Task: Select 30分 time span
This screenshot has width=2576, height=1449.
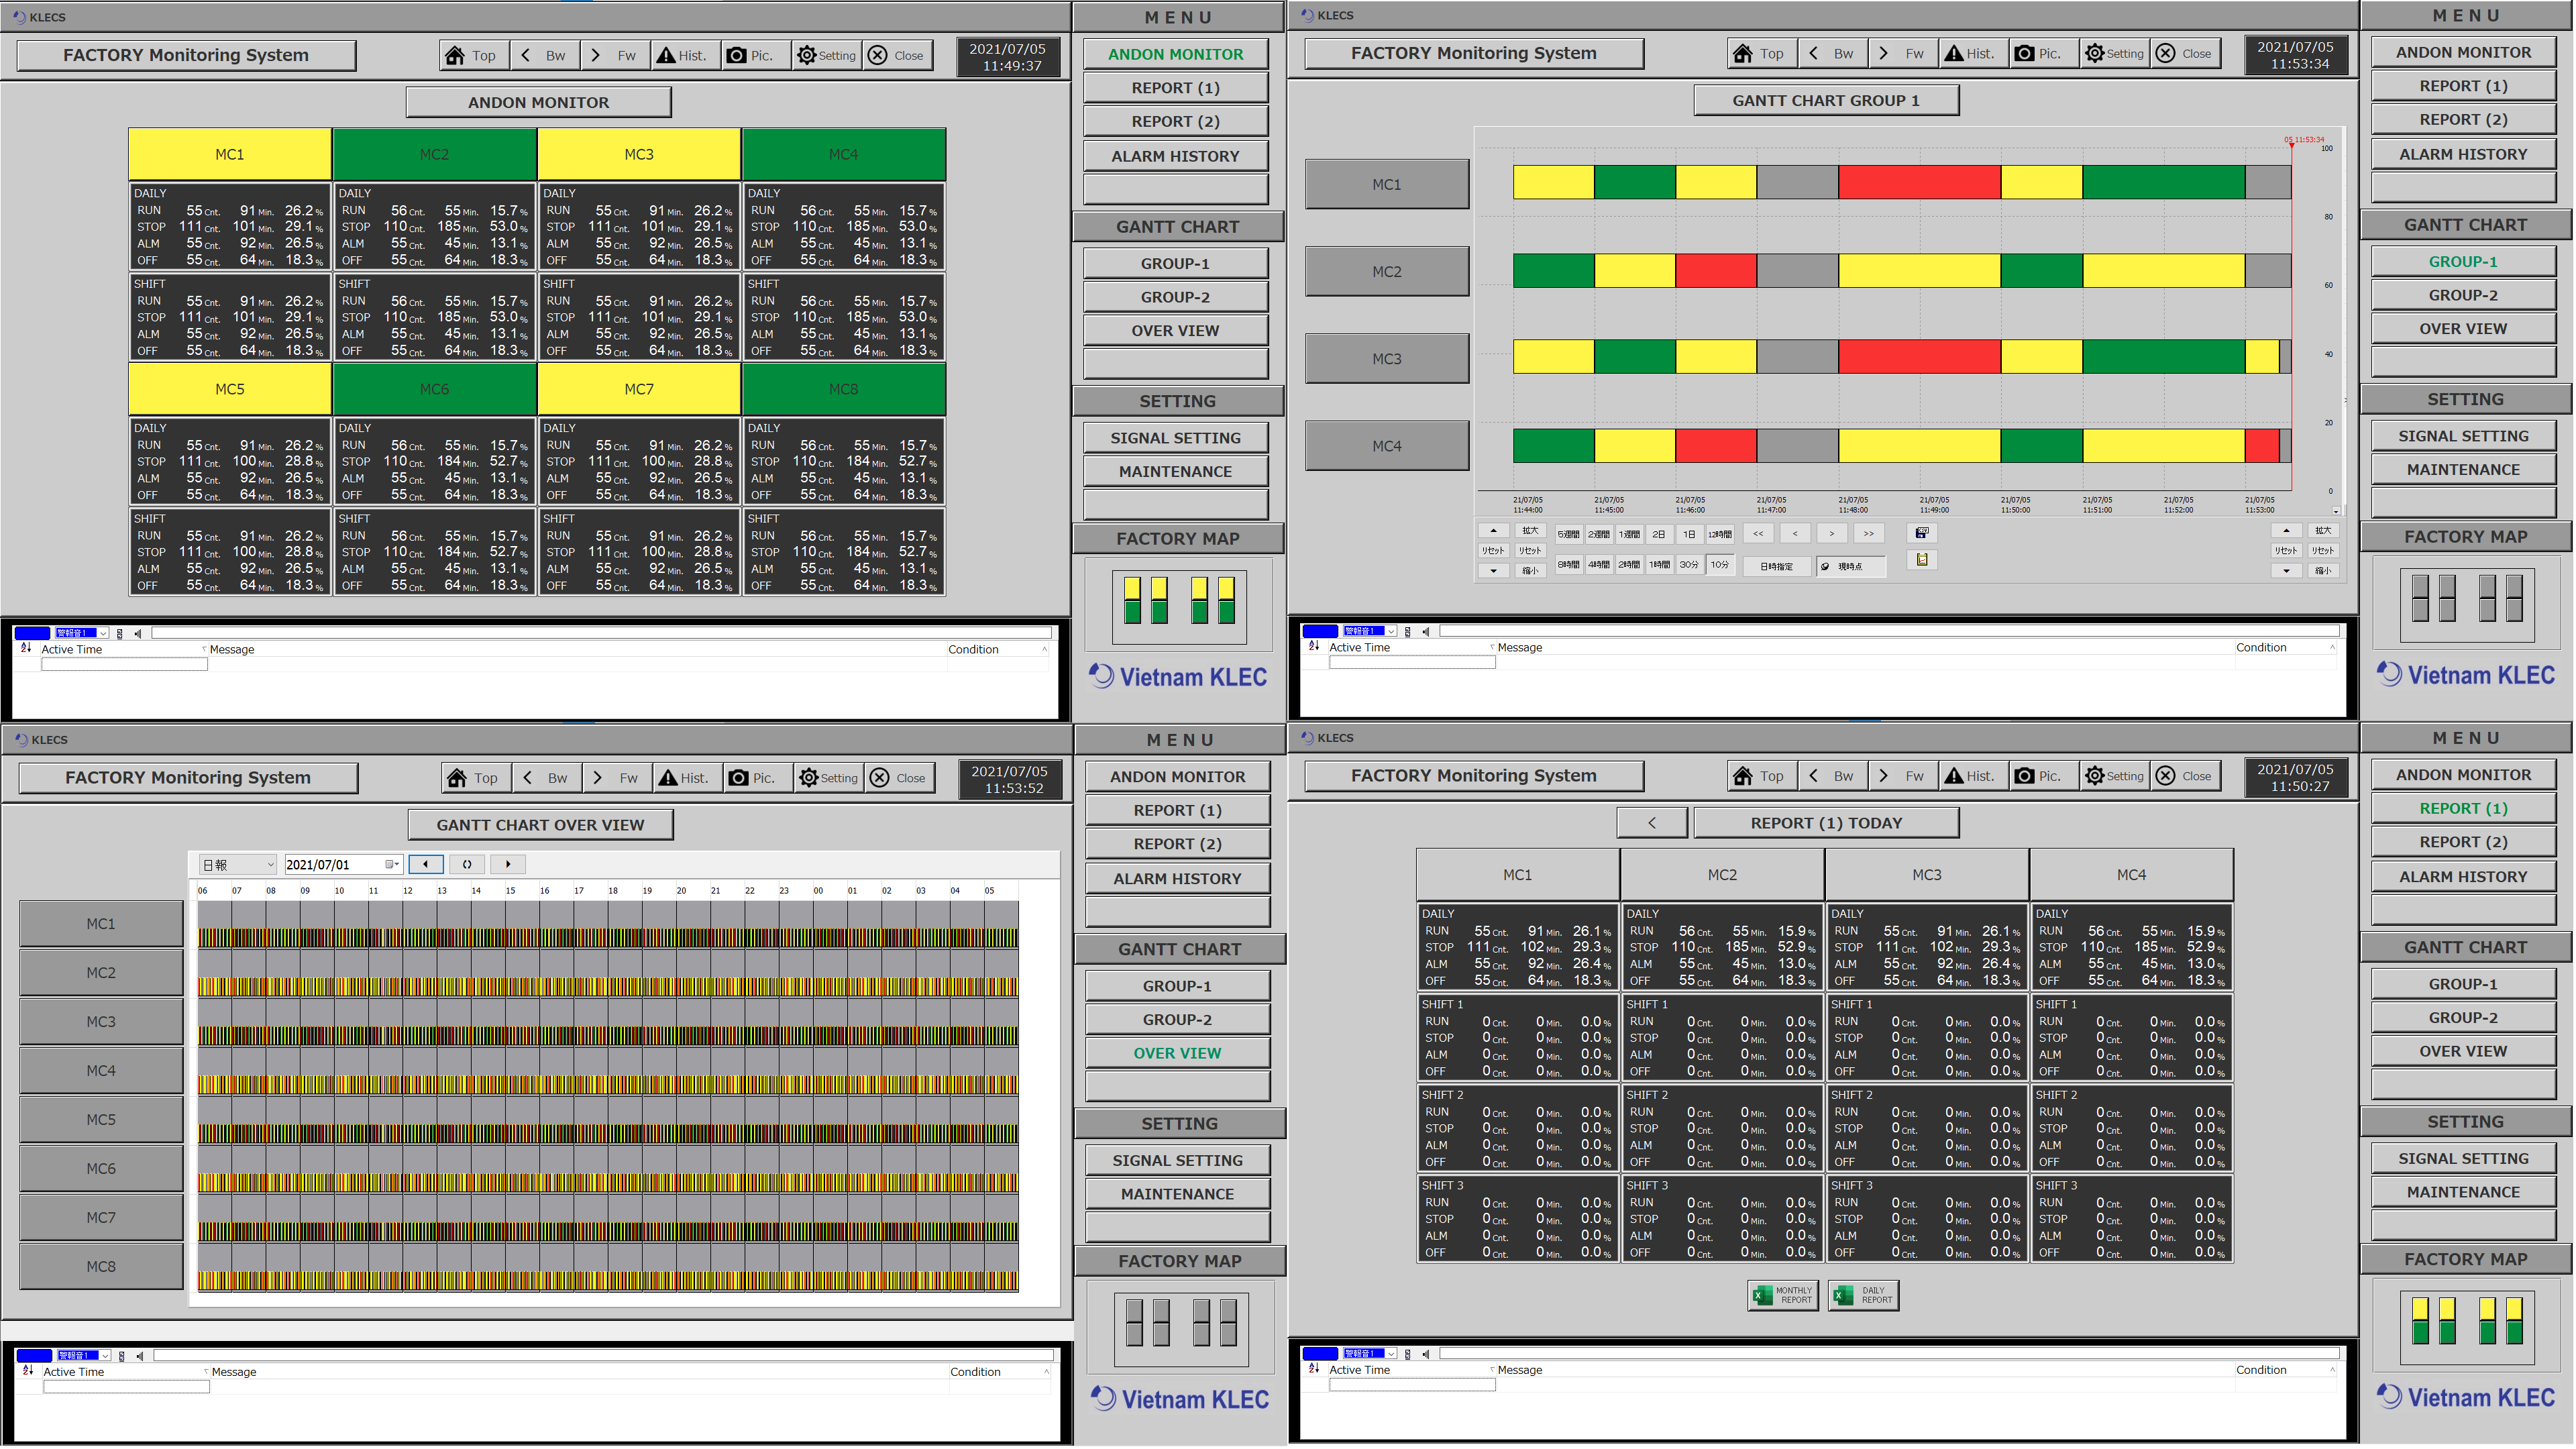Action: [x=1690, y=566]
